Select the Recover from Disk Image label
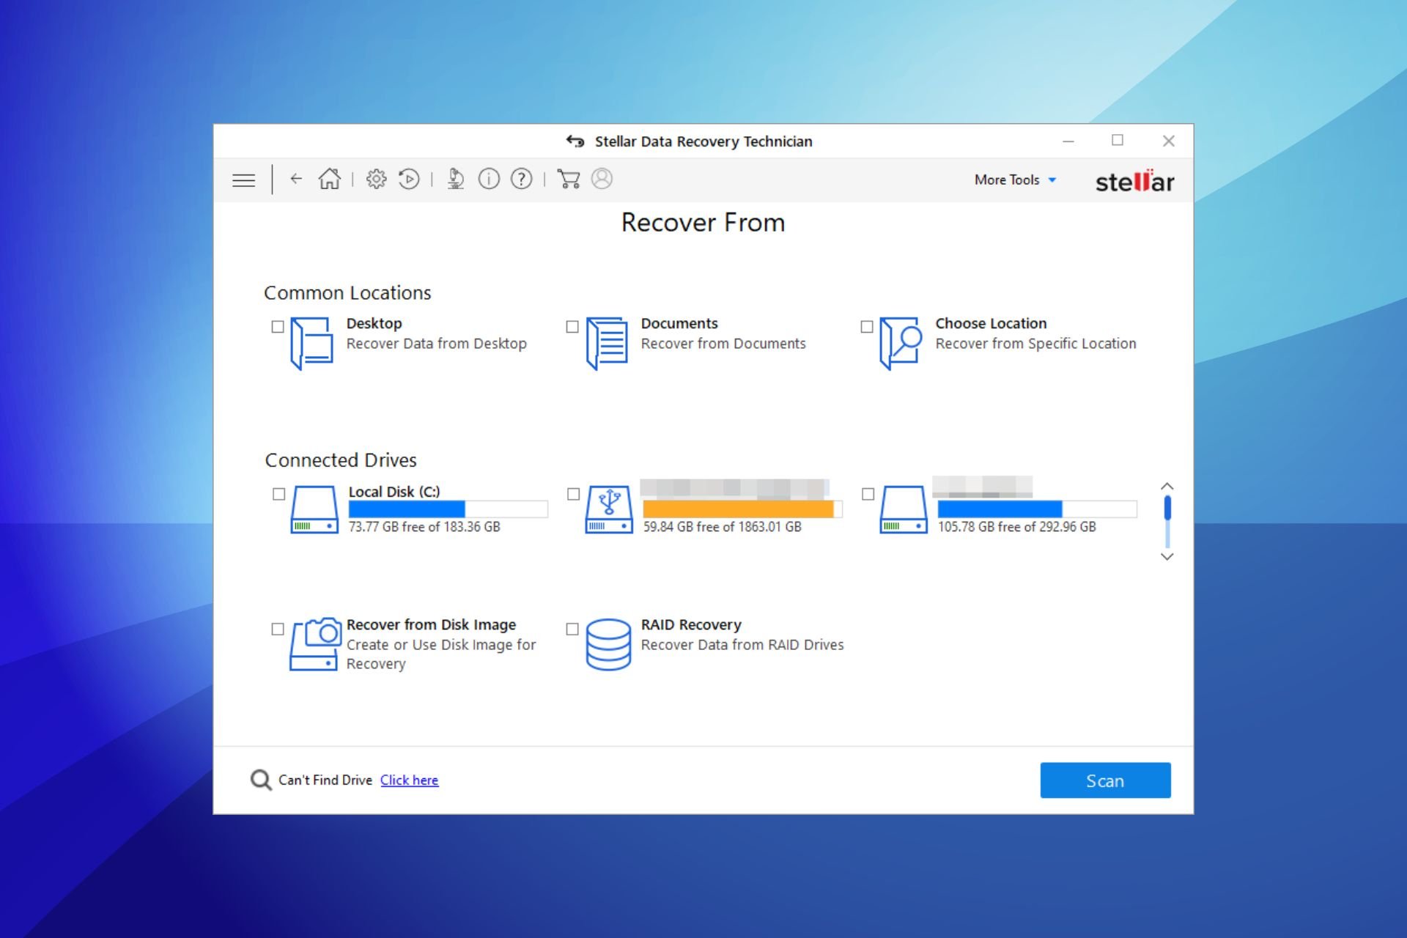This screenshot has width=1407, height=938. [431, 624]
